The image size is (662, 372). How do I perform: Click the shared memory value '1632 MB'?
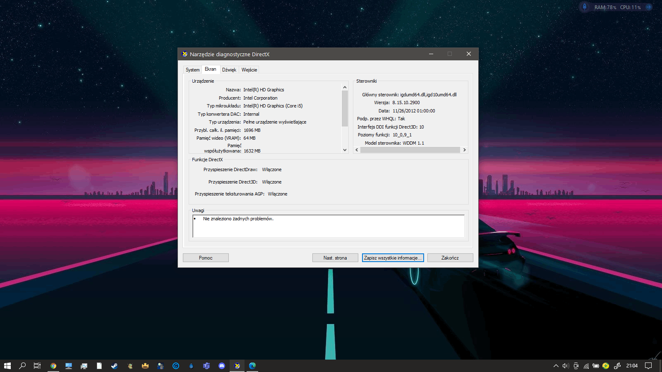252,151
